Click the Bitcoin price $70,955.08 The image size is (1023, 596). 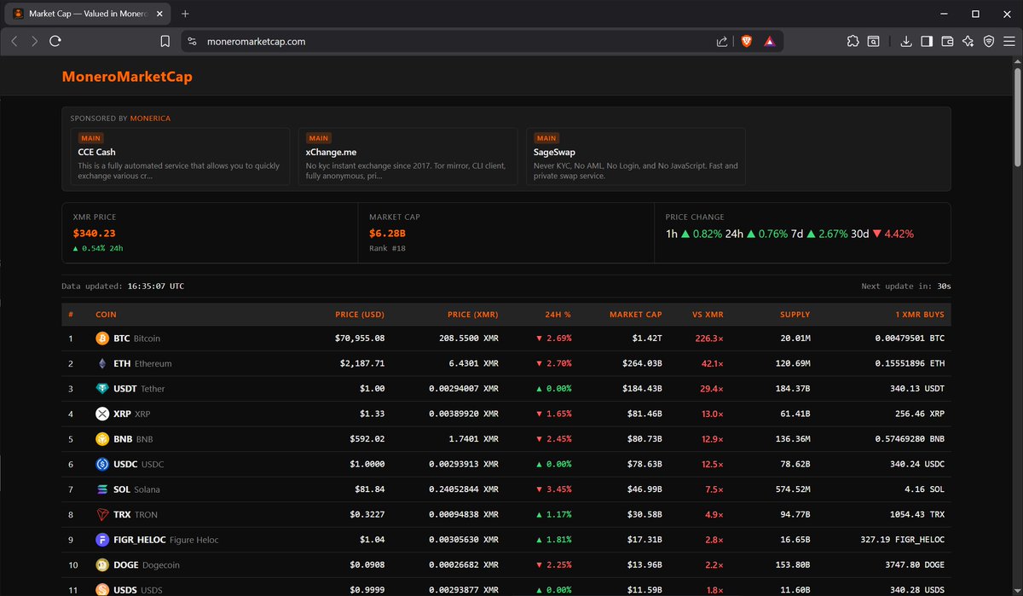pos(360,339)
